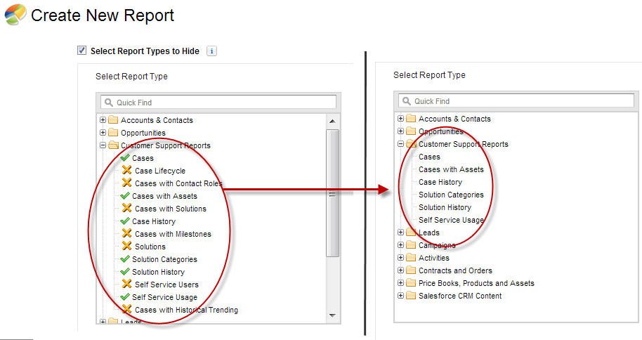
Task: Click scrollbar down arrow in left tree
Action: tap(332, 315)
